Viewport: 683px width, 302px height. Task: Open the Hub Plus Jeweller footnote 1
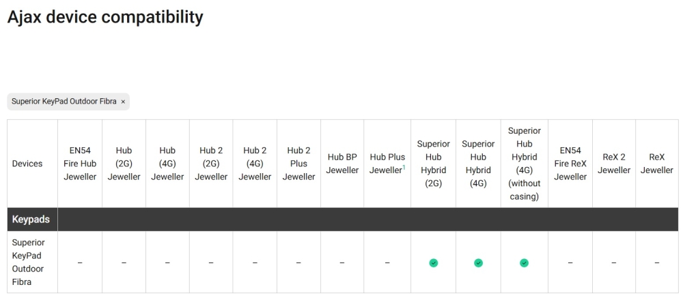point(404,166)
